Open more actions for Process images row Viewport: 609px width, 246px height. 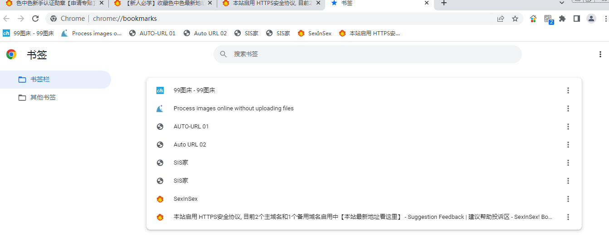tap(568, 109)
